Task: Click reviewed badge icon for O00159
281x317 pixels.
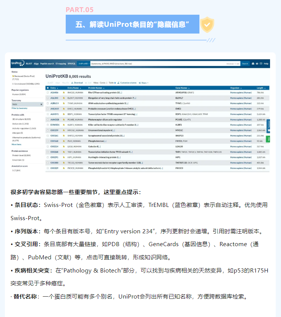Action: (x=63, y=130)
